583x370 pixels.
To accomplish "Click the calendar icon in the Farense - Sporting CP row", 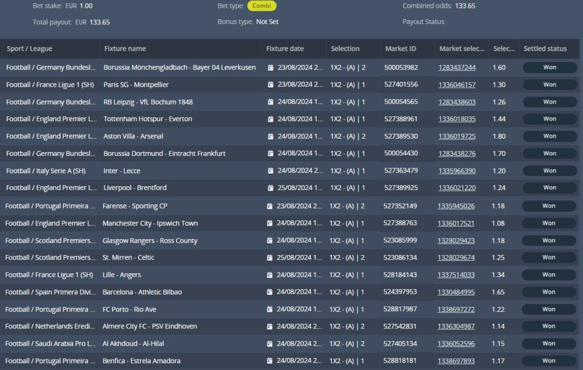I will [x=269, y=206].
